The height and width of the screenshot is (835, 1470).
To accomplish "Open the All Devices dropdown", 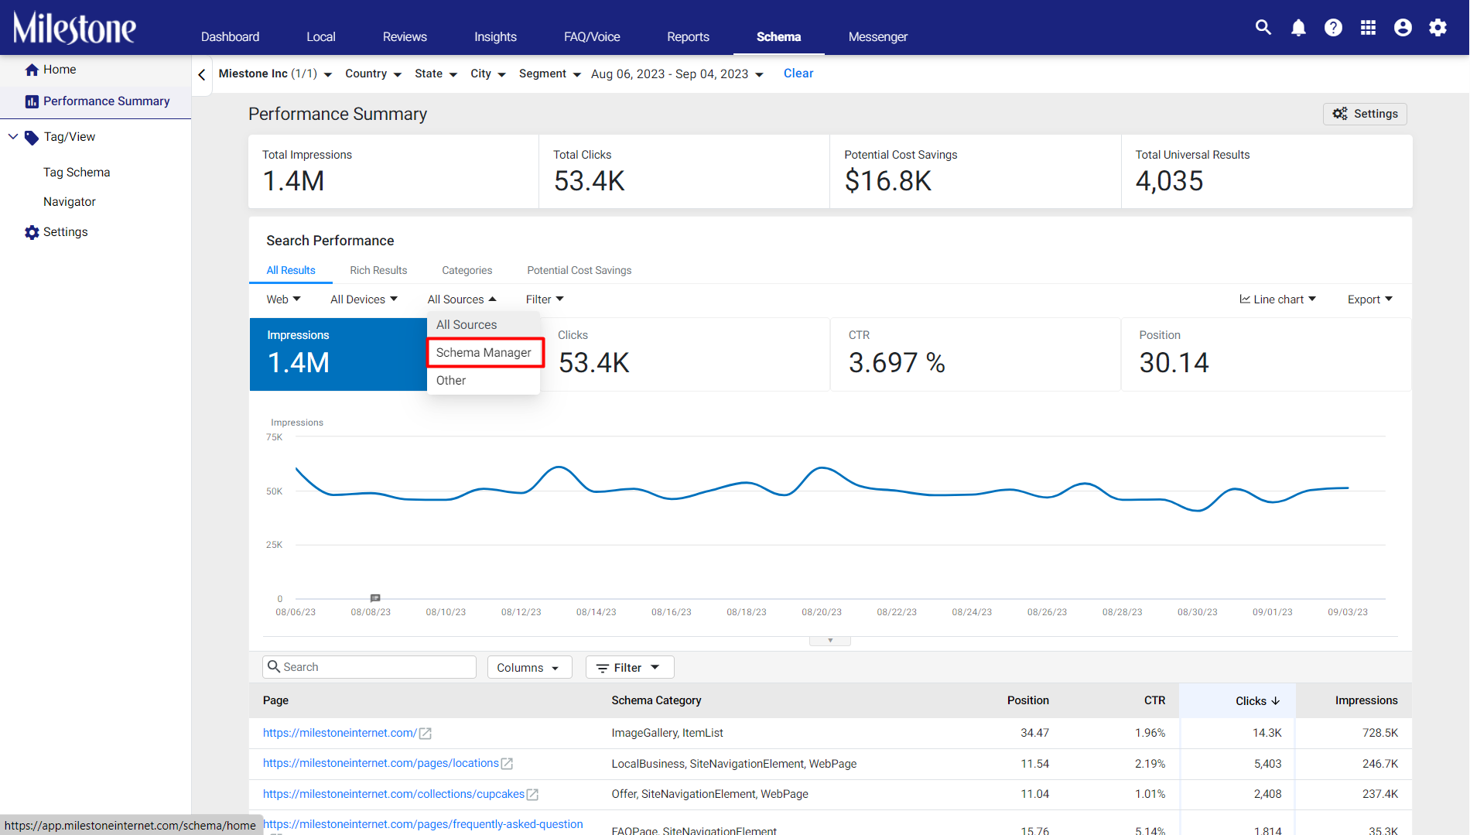I will tap(364, 299).
